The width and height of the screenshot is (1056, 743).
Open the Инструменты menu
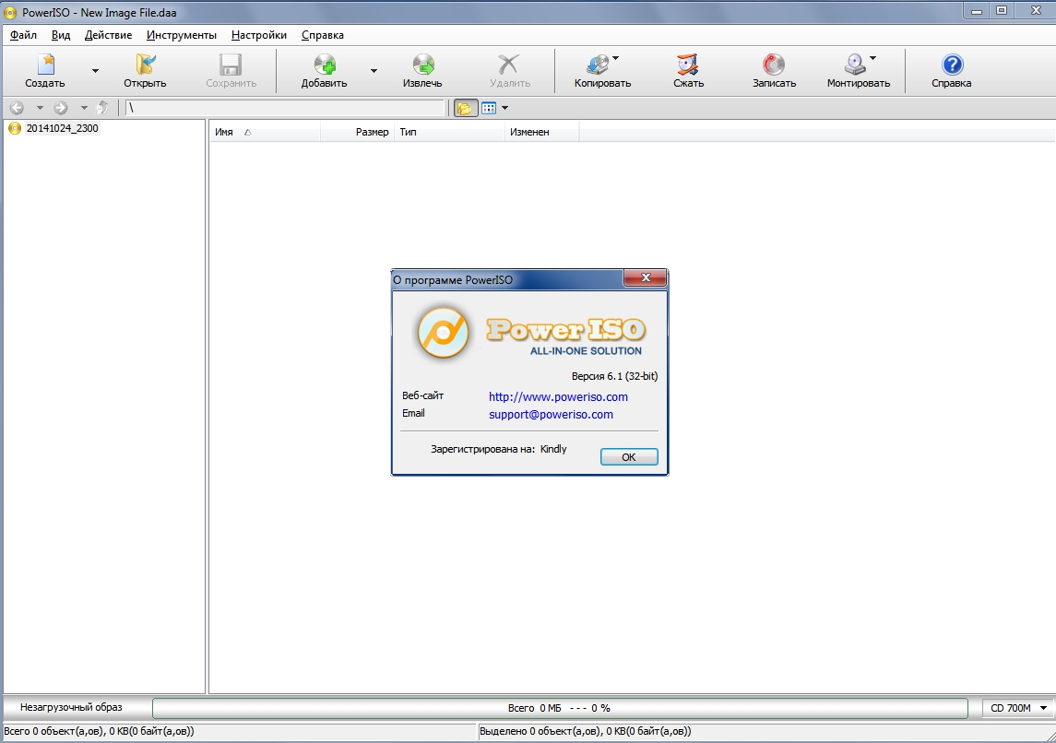pos(182,35)
